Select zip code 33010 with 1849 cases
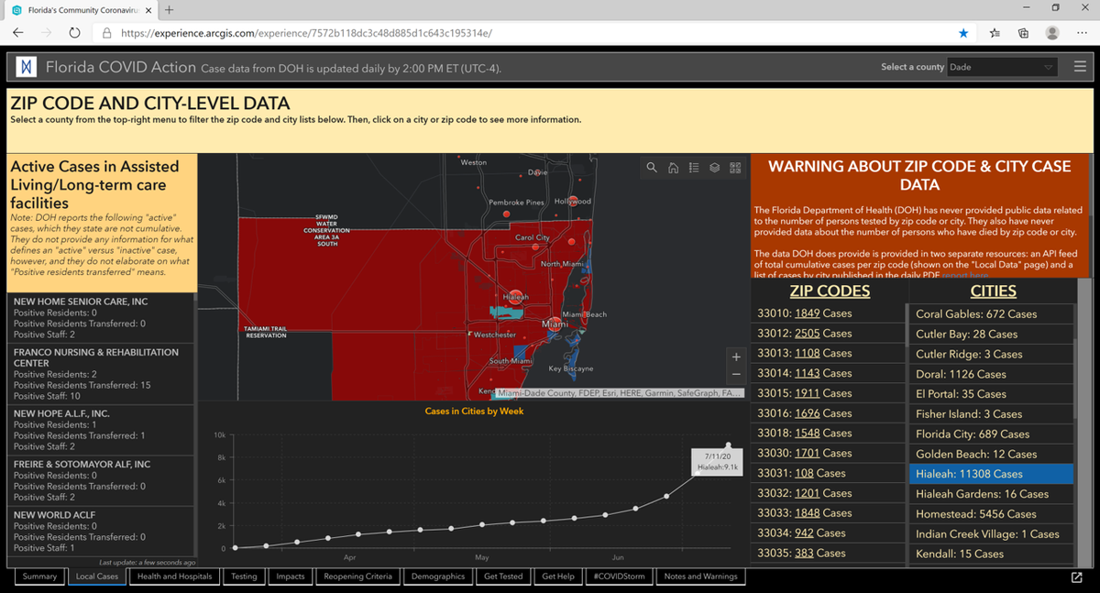The width and height of the screenshot is (1100, 593). coord(828,313)
